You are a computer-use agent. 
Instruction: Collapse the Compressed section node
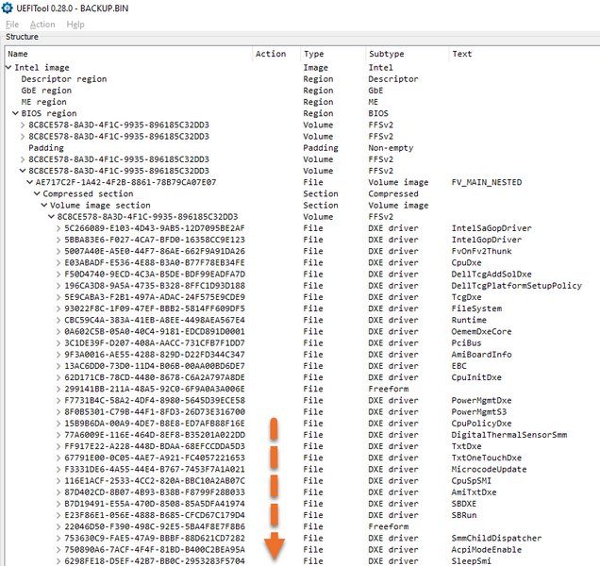[x=37, y=193]
